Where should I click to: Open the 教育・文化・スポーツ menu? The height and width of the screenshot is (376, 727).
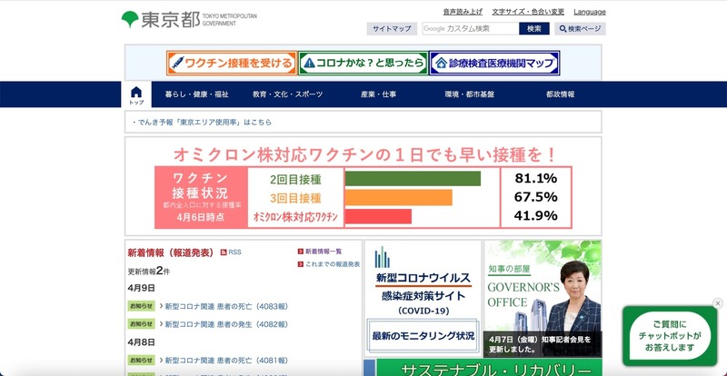coord(287,94)
